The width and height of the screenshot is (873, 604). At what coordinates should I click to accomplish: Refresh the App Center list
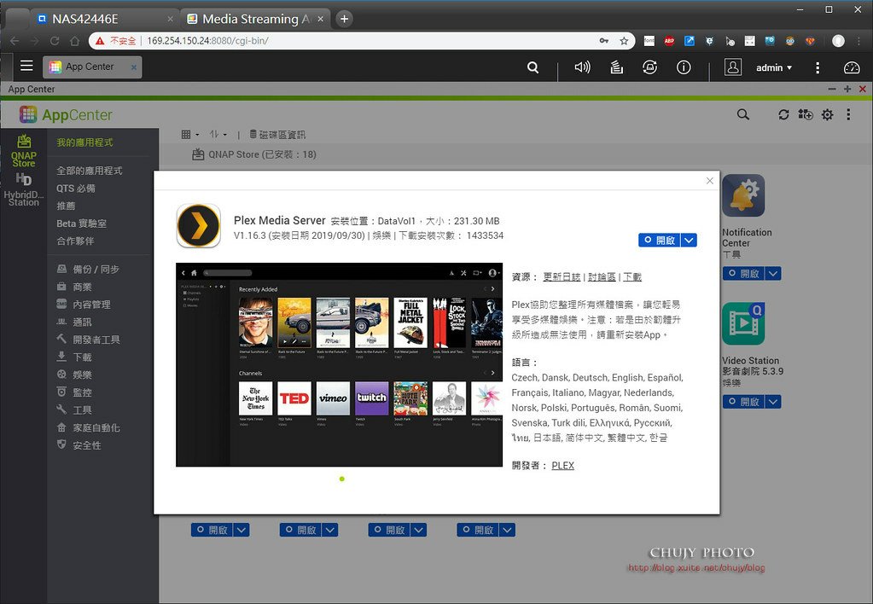click(783, 114)
